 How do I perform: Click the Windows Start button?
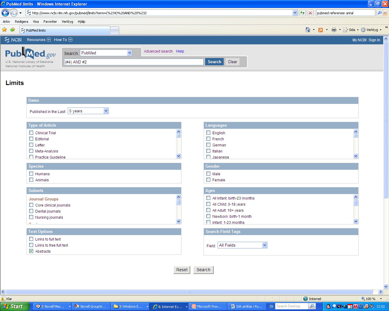click(15, 306)
